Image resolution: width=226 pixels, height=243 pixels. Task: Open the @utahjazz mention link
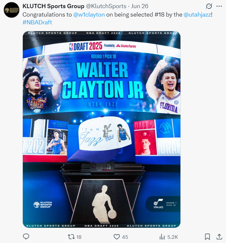point(197,15)
